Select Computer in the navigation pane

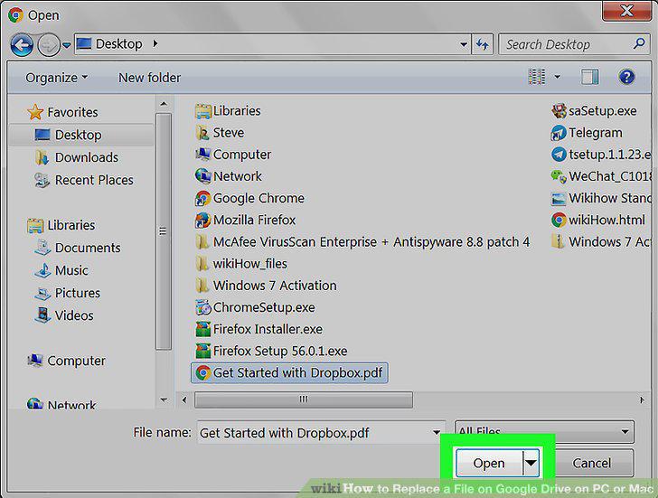point(66,361)
